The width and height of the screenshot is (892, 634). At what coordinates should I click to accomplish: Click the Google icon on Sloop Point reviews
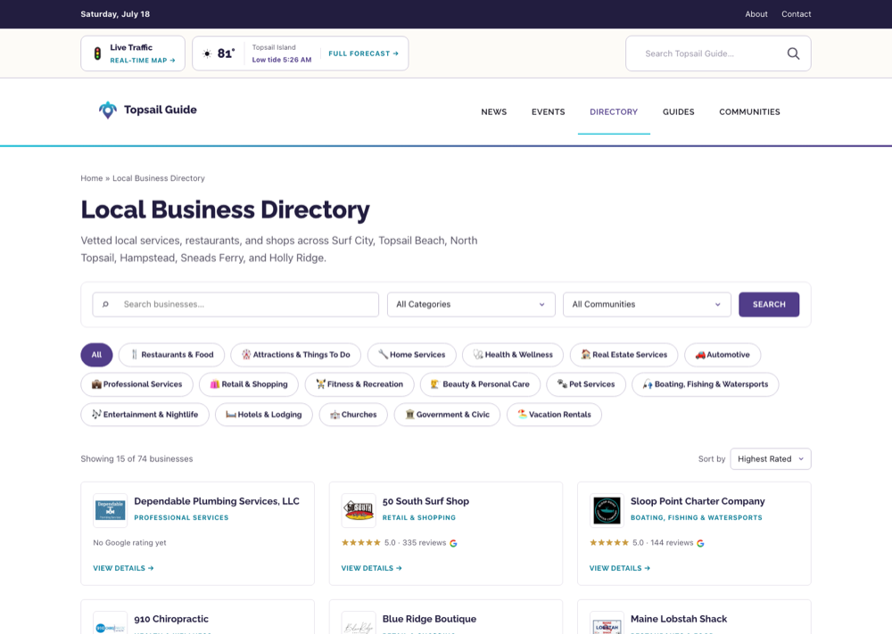pos(700,543)
